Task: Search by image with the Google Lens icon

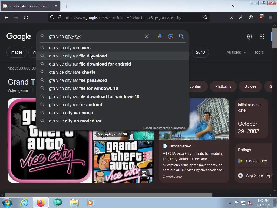Action: pyautogui.click(x=170, y=36)
